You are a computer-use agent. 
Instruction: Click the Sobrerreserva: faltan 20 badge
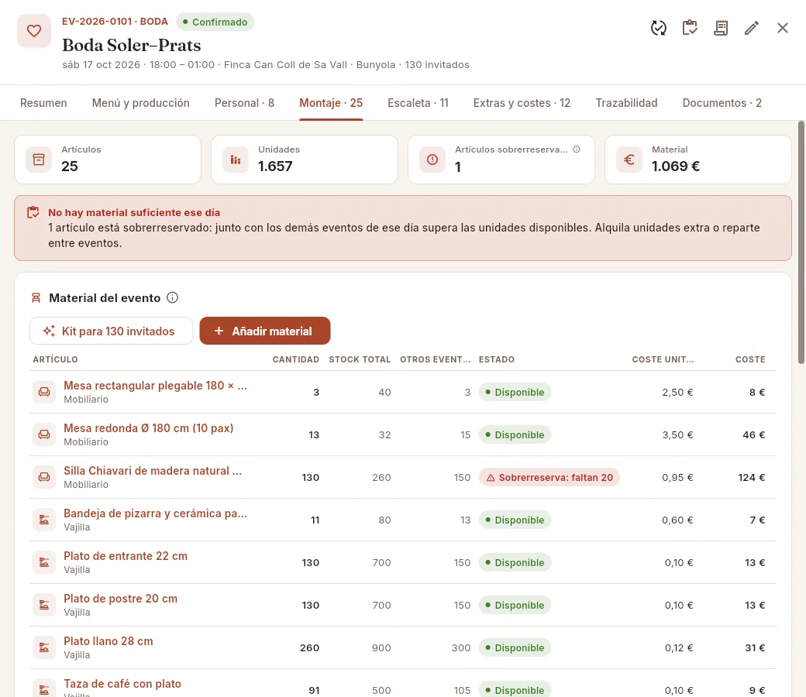point(549,477)
